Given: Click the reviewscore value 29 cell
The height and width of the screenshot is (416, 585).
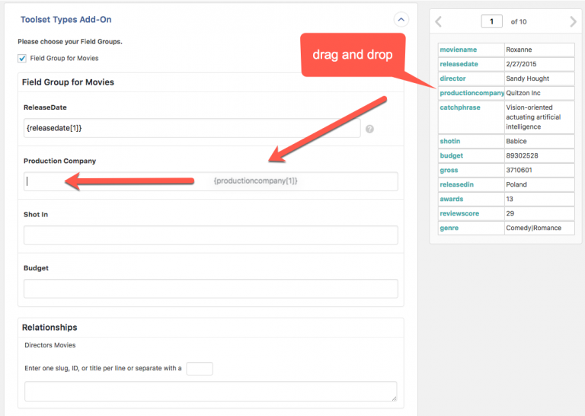Looking at the screenshot, I should pos(539,213).
